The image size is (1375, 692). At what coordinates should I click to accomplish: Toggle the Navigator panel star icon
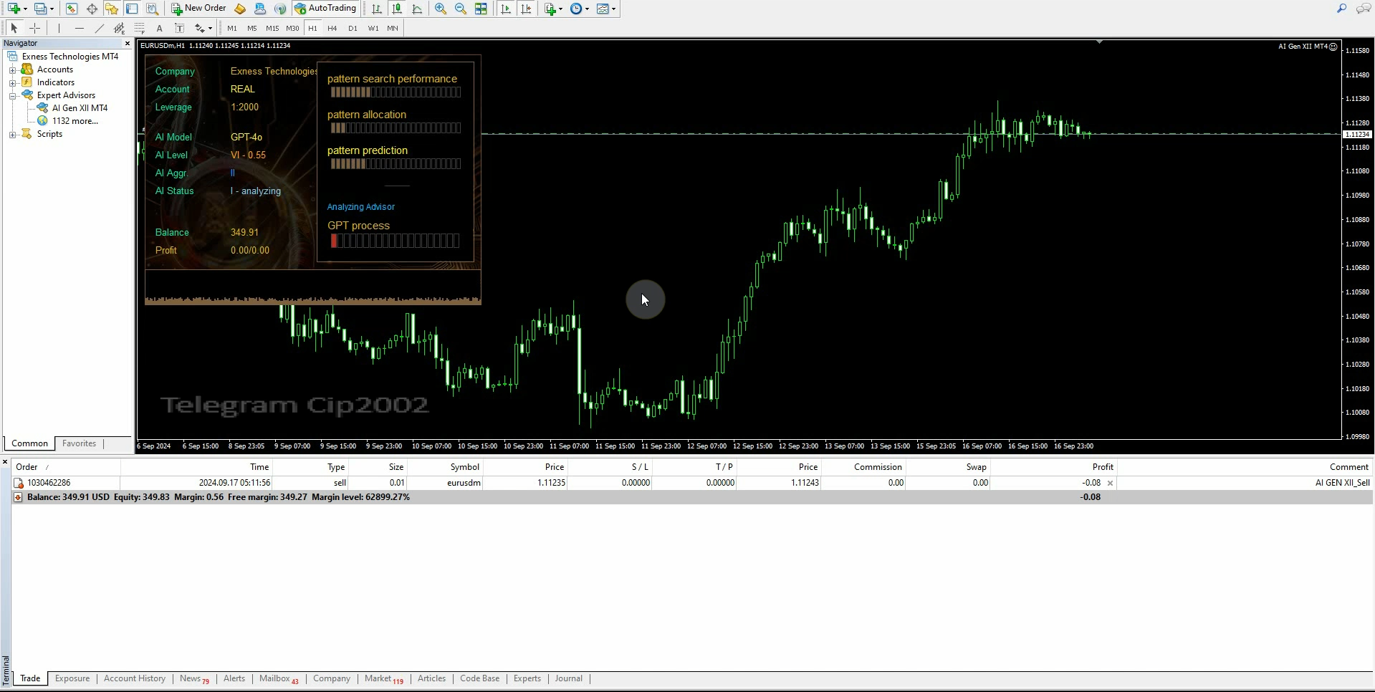point(112,9)
